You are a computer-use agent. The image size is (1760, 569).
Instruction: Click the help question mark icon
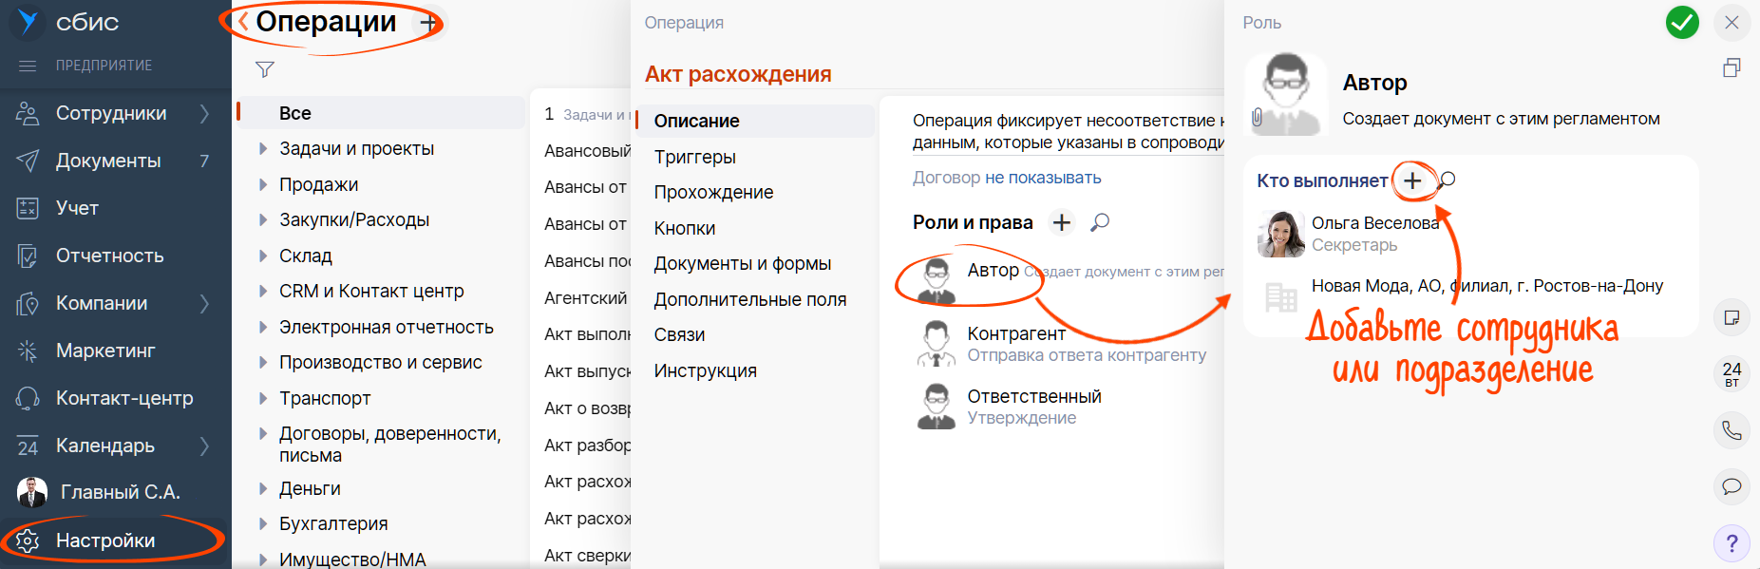(x=1732, y=543)
